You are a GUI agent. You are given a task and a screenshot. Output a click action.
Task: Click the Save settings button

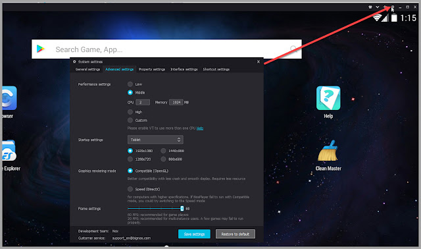pyautogui.click(x=195, y=234)
